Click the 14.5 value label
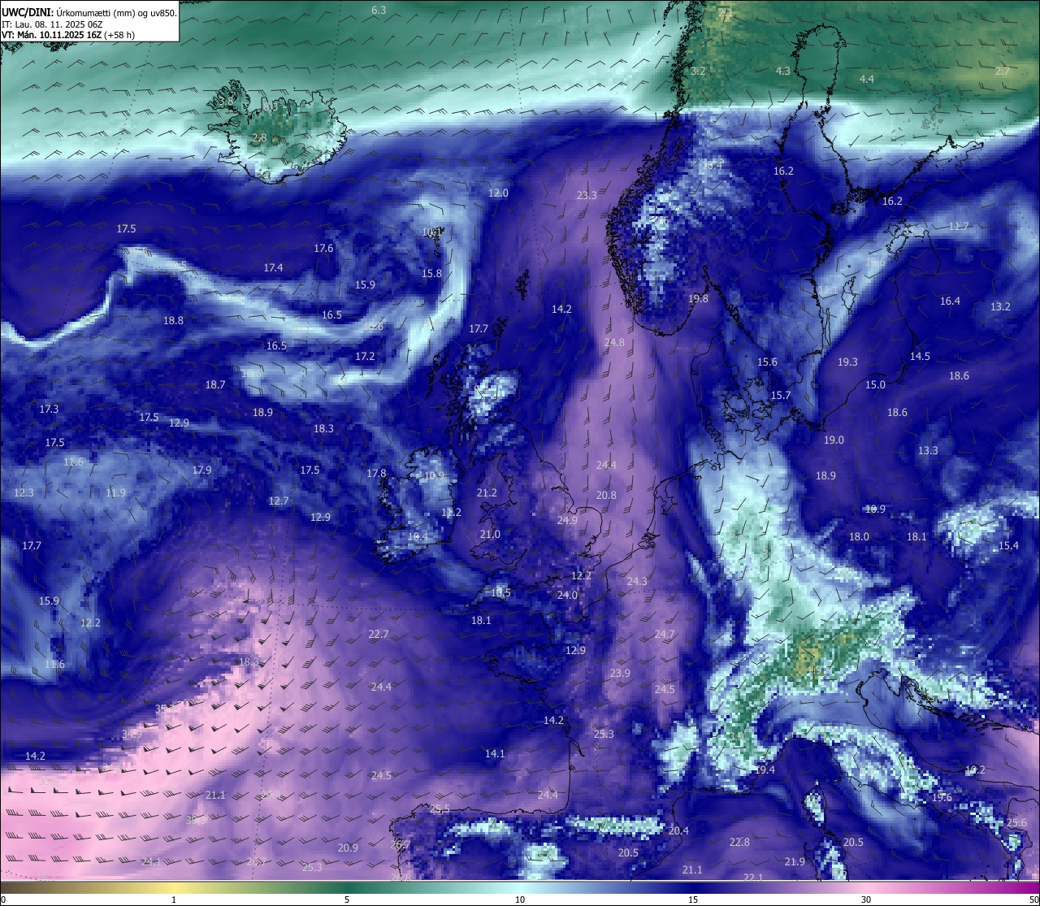The height and width of the screenshot is (906, 1040). [x=920, y=357]
